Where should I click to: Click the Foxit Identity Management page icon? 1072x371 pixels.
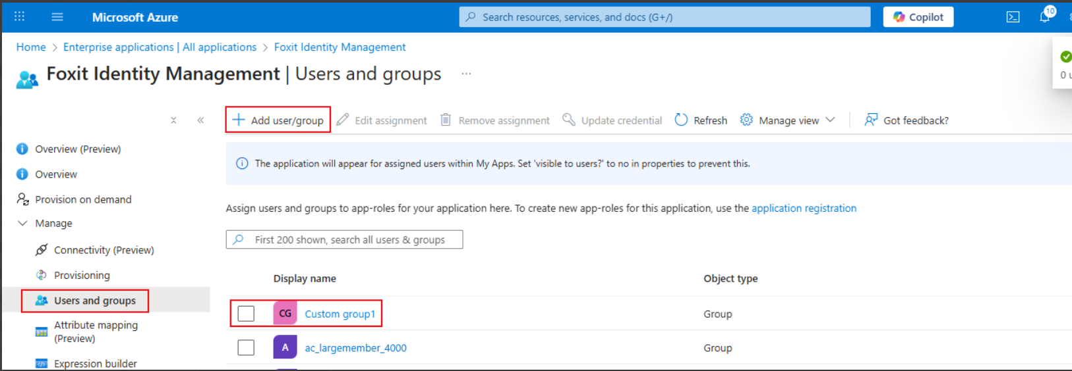coord(27,80)
